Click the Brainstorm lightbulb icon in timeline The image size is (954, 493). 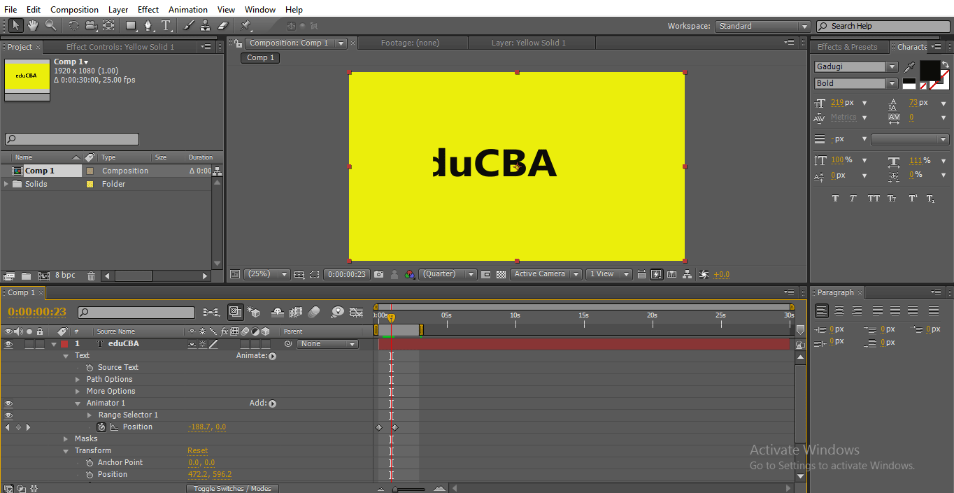pyautogui.click(x=337, y=312)
